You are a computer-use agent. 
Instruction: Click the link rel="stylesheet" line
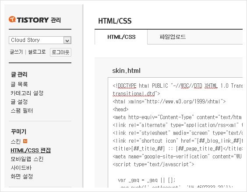(177, 133)
